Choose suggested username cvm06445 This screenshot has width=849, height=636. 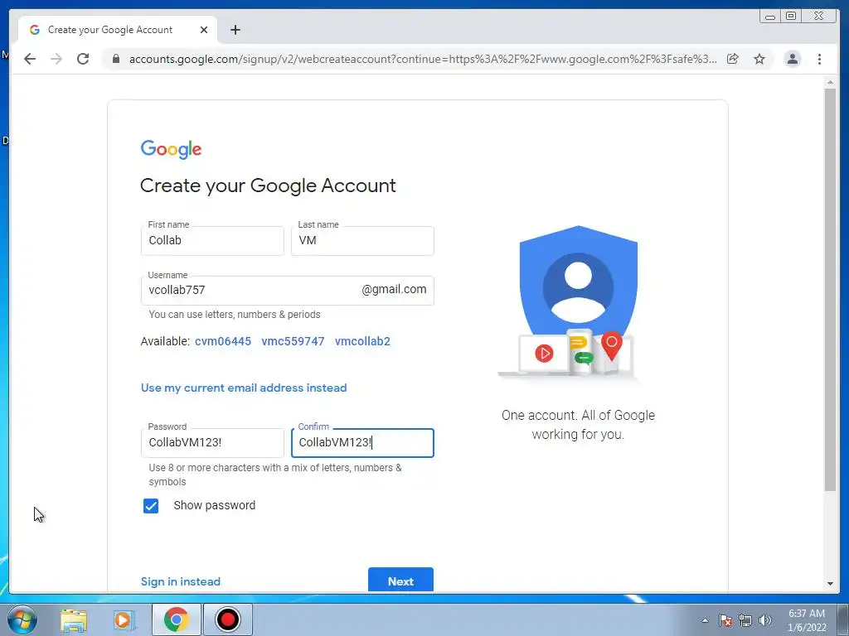[x=223, y=341]
